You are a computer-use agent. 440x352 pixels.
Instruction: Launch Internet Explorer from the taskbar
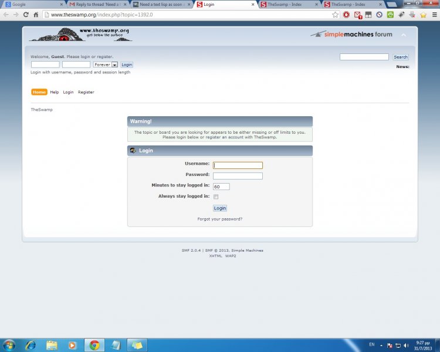tap(30, 345)
